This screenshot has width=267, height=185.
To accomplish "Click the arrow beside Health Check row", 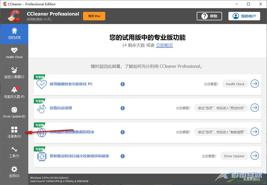I will pyautogui.click(x=255, y=84).
